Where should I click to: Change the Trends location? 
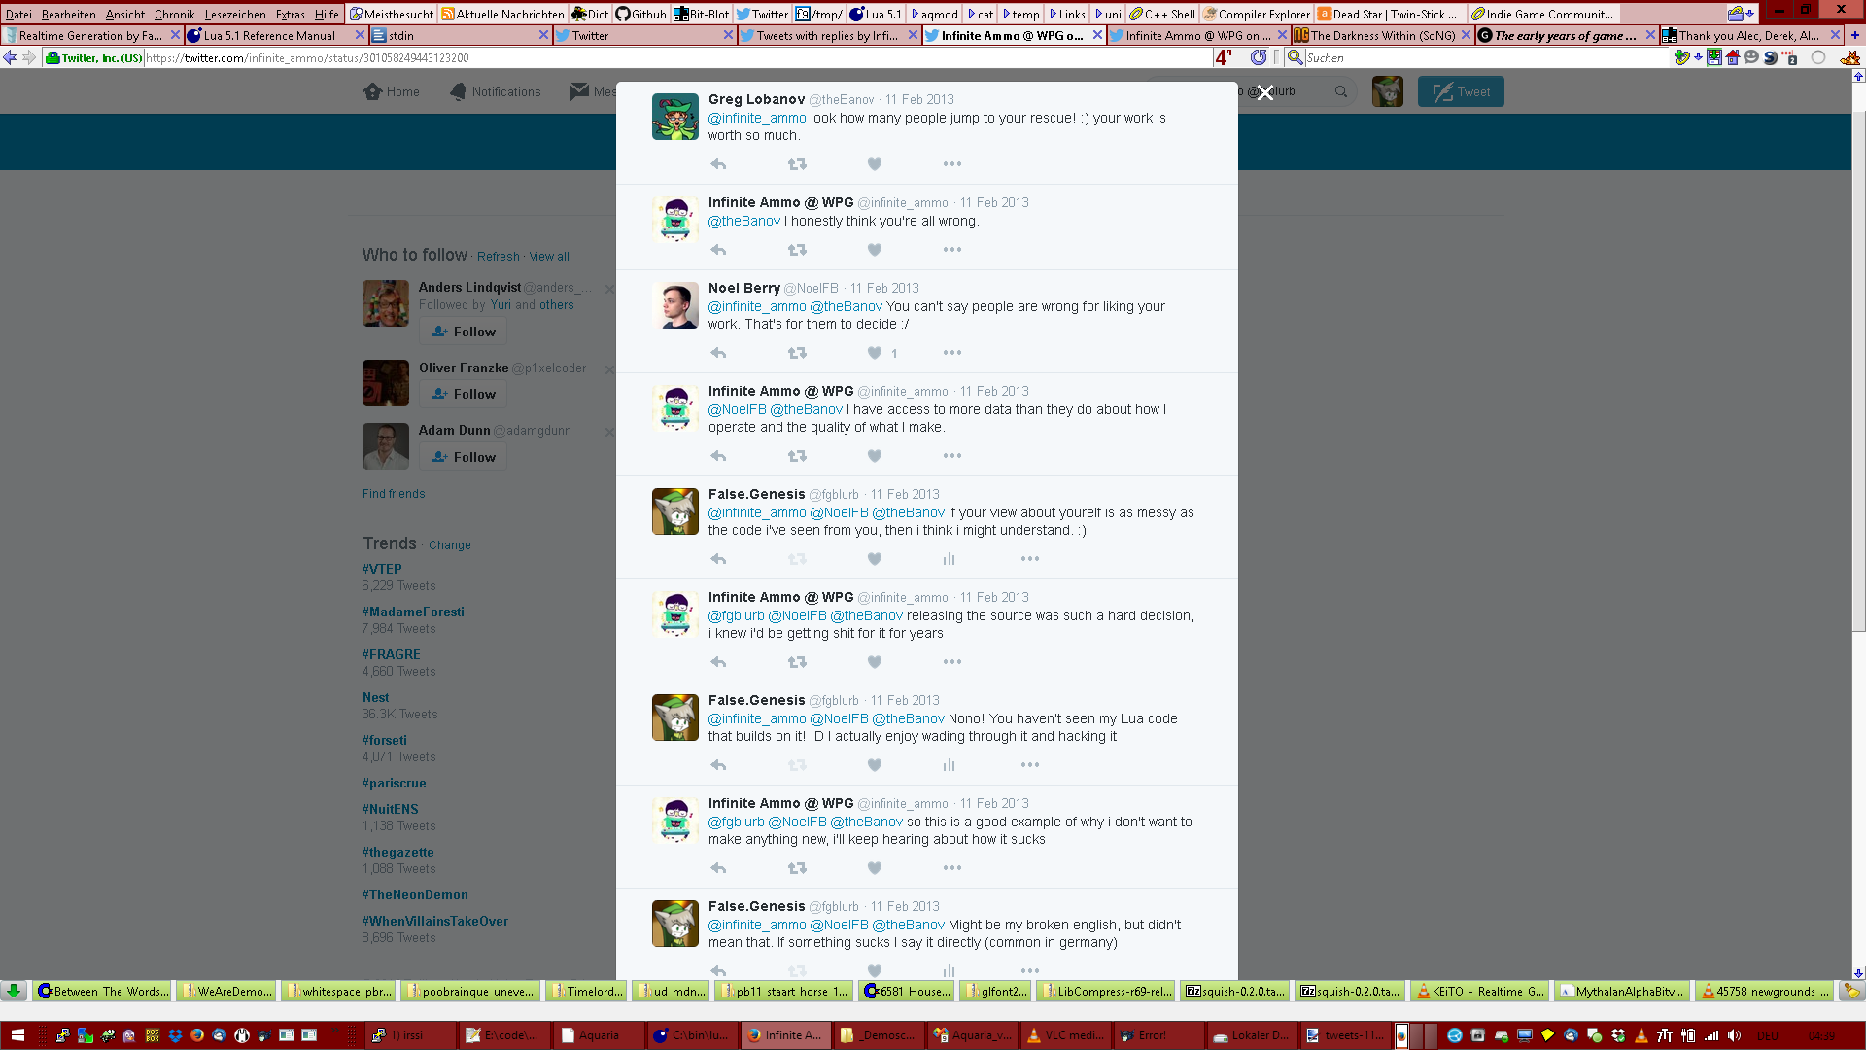pos(450,545)
